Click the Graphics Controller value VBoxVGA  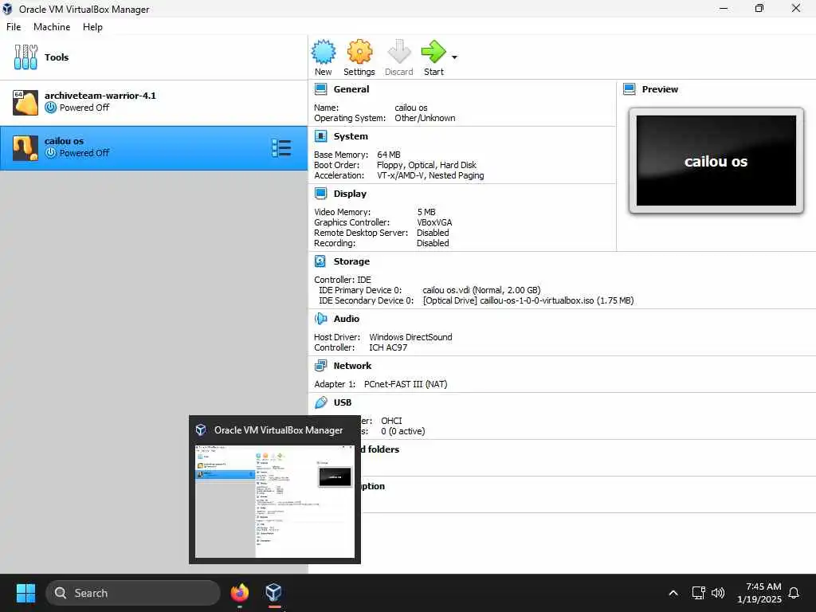(434, 222)
